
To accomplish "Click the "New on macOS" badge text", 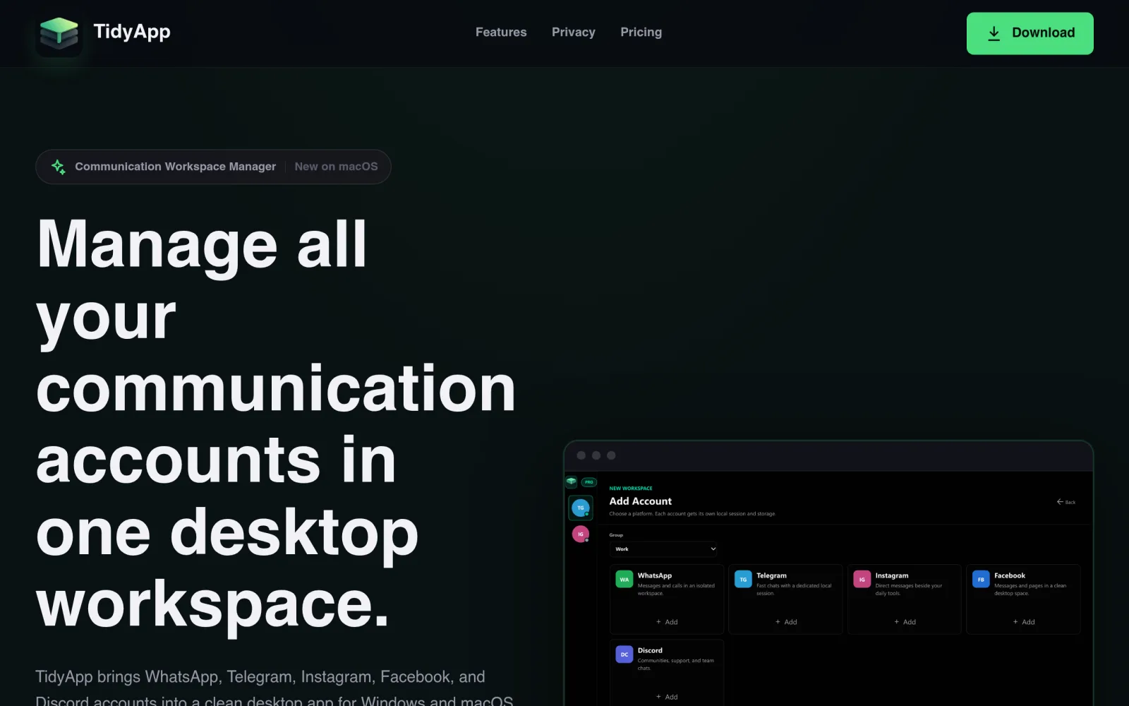I will (336, 167).
